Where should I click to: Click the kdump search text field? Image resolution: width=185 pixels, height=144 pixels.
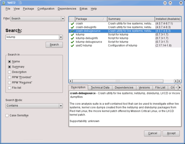[32, 37]
